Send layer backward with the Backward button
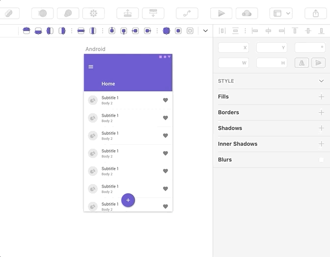Screen dimensions: 330x257 click(153, 13)
